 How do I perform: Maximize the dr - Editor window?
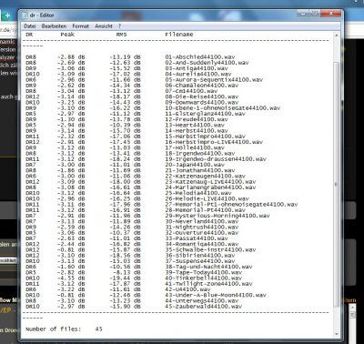(314, 13)
